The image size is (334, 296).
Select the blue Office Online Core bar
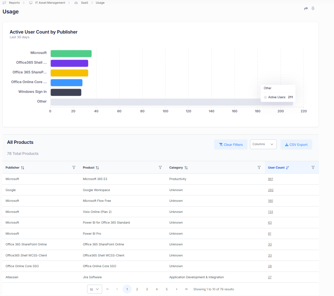point(66,83)
